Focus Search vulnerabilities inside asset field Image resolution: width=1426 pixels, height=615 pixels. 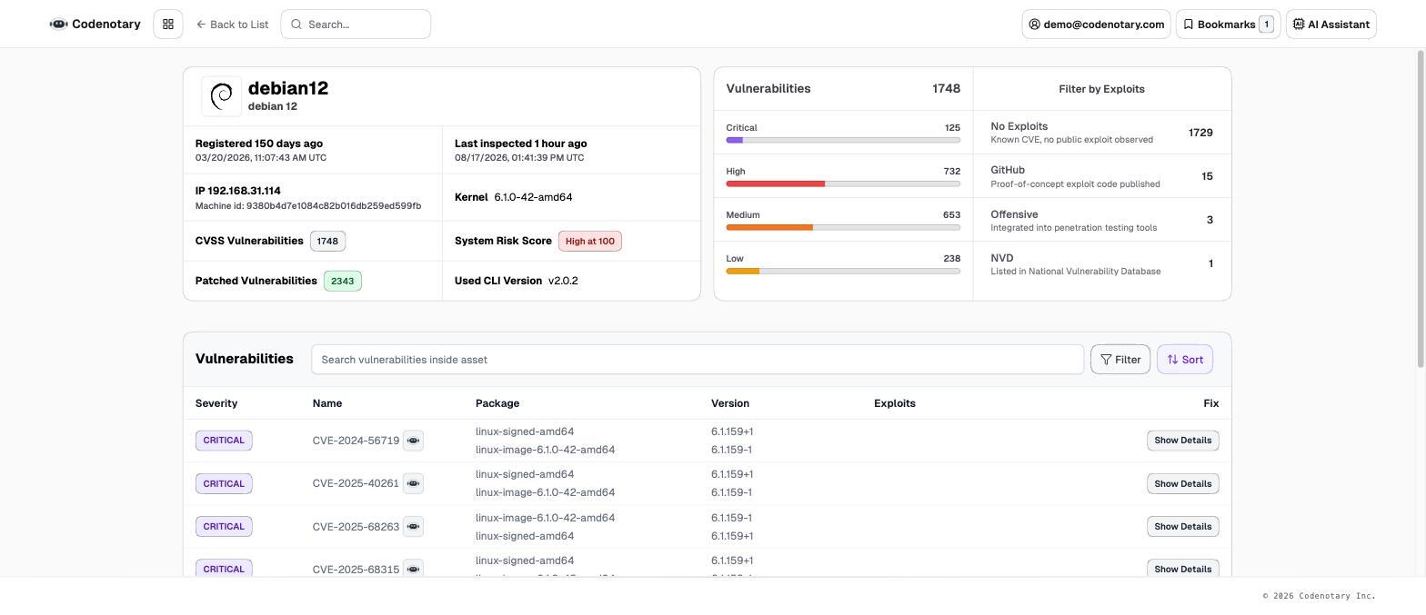point(698,360)
